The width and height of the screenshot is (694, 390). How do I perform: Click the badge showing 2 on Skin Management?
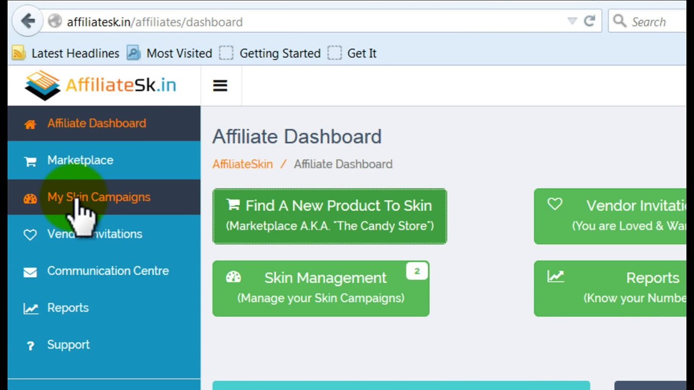click(x=417, y=271)
